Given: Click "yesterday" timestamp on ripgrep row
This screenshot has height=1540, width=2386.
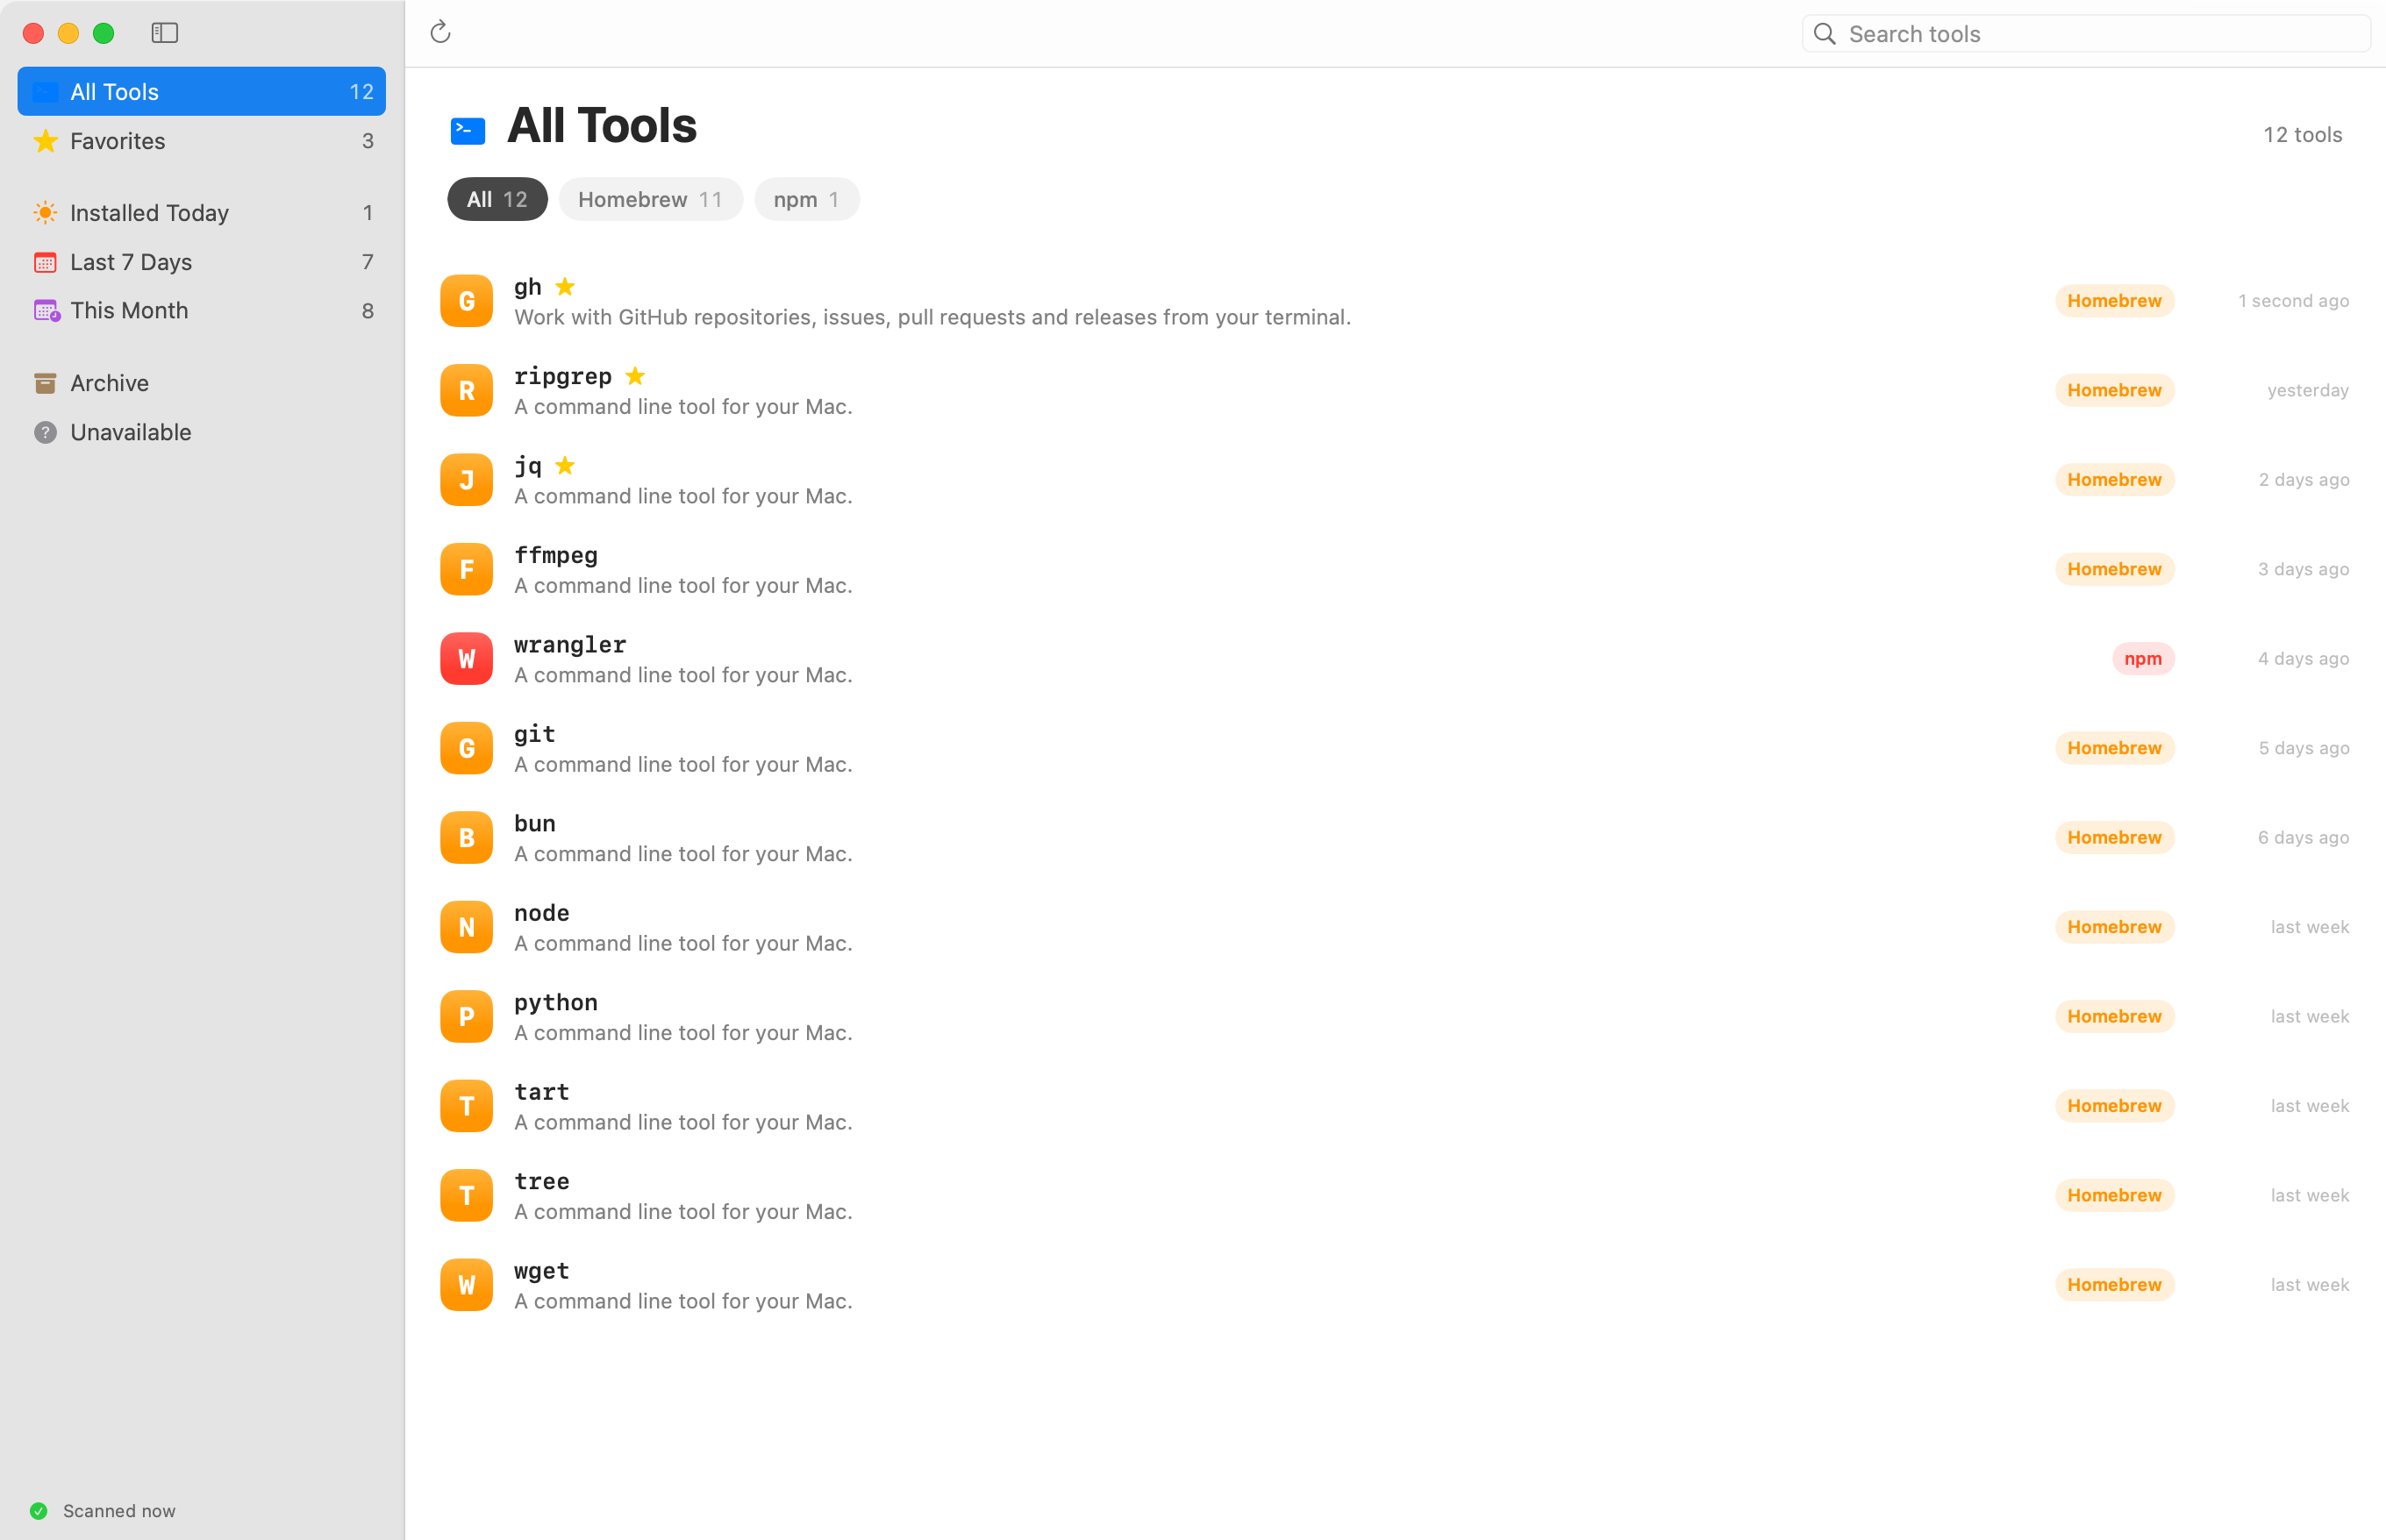Looking at the screenshot, I should pos(2308,390).
